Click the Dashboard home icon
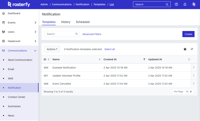This screenshot has width=200, height=121. (3, 13)
